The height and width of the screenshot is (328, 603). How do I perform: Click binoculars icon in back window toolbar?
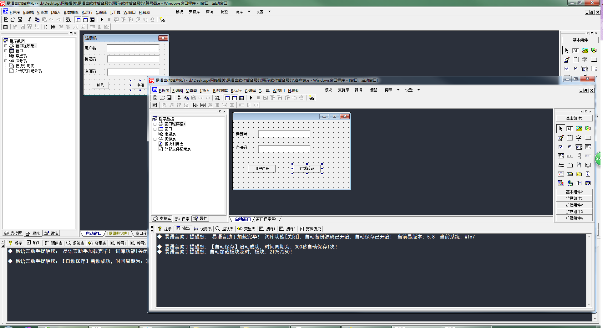162,20
